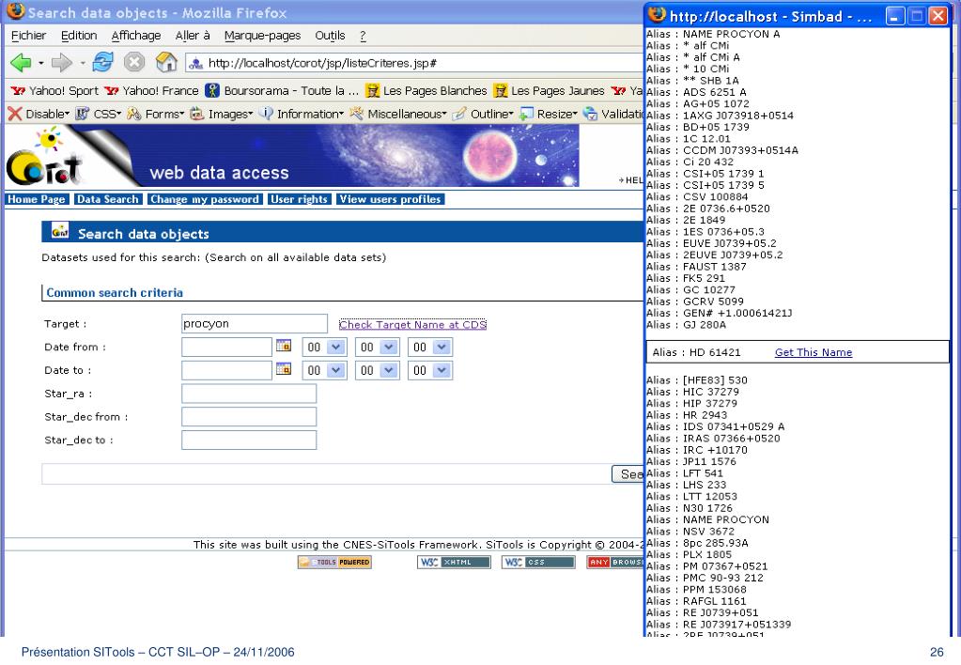Open the Date from calendar picker icon

click(284, 346)
